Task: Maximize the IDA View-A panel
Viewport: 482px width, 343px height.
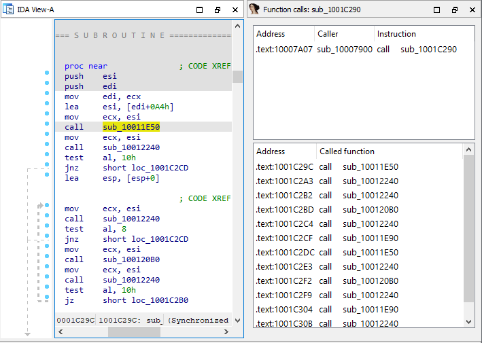Action: [x=200, y=10]
